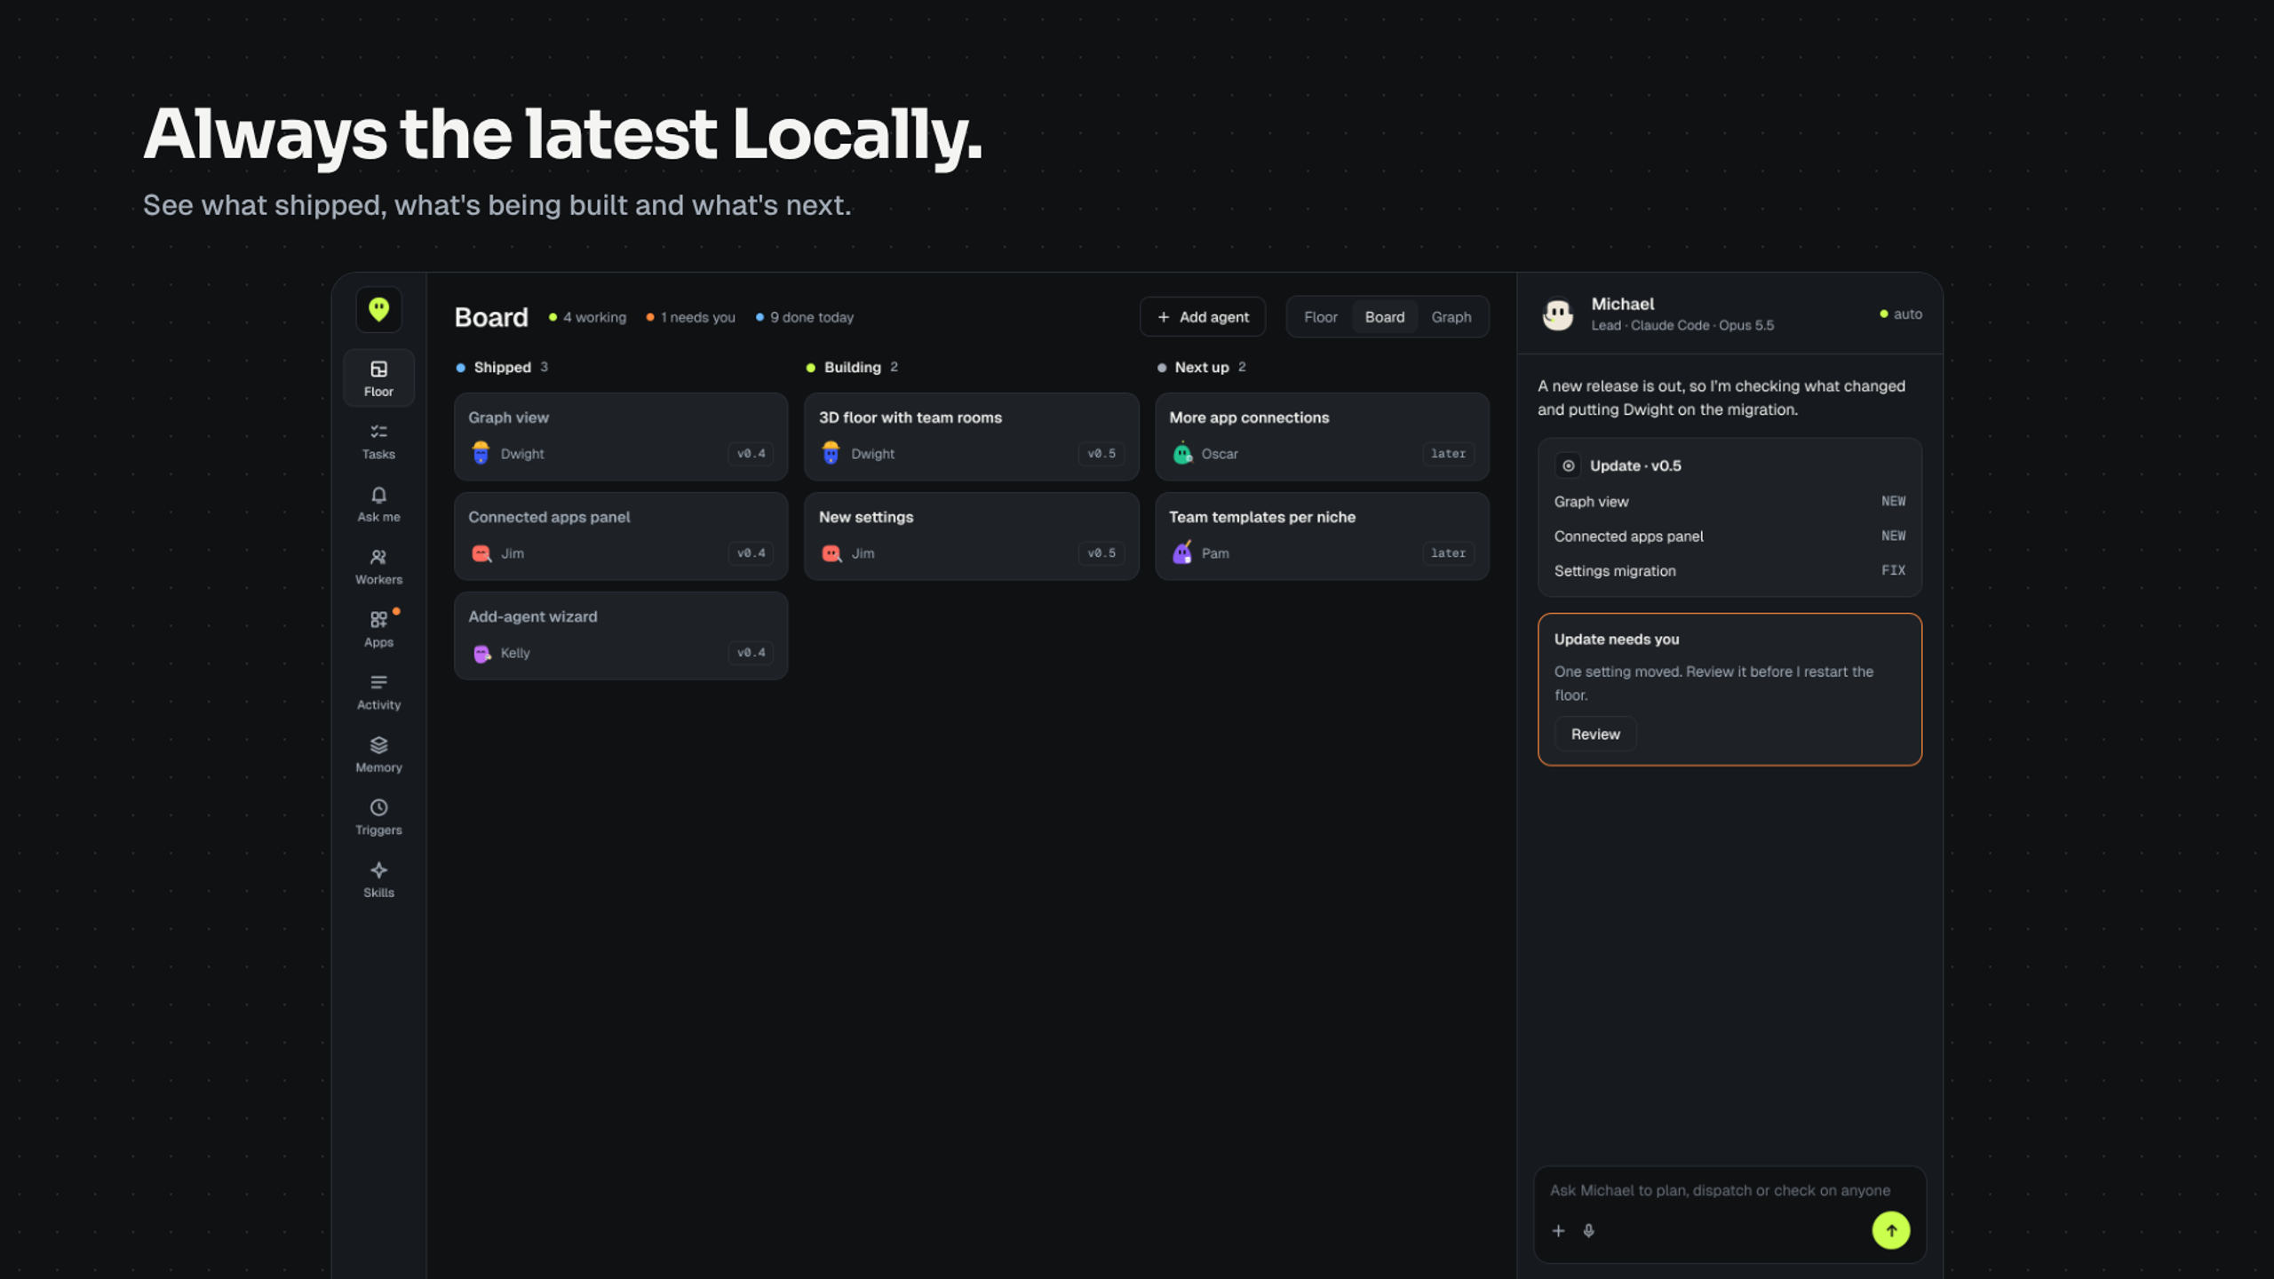Switch to the Board view tab
This screenshot has height=1279, width=2274.
1384,317
